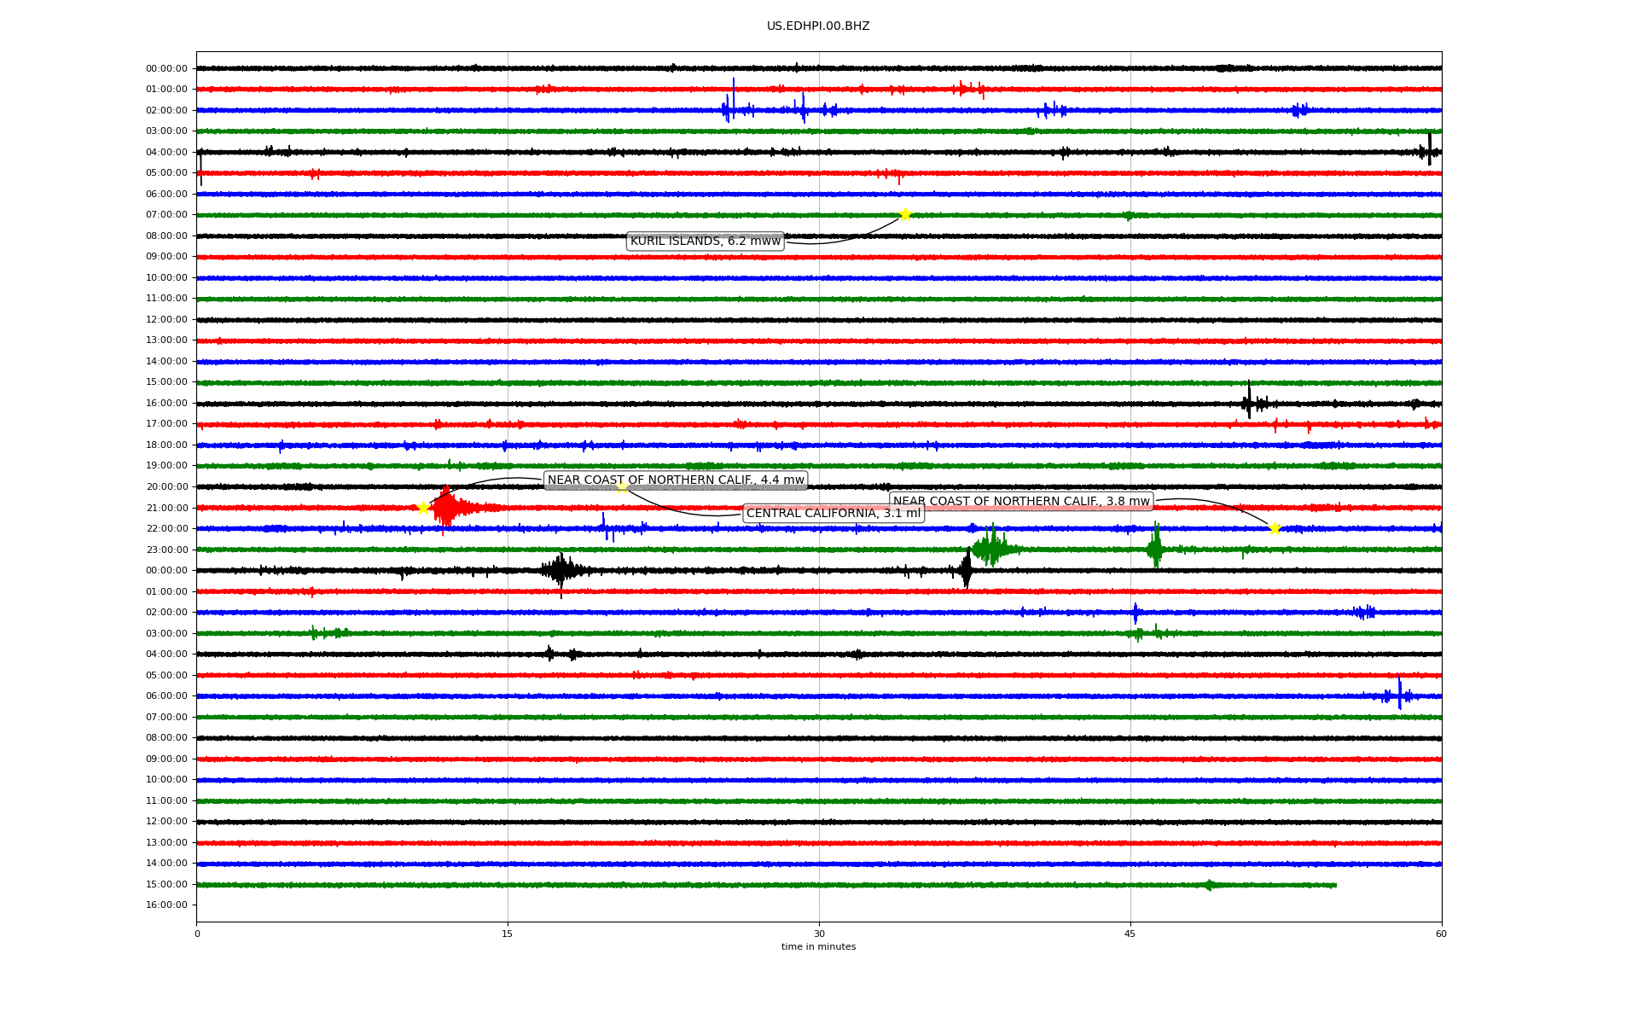Click the US.EDHPI.00.BHZ plot title
1638x1024 pixels.
(x=817, y=26)
